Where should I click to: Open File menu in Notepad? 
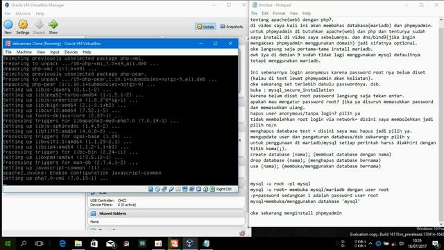coord(255,13)
